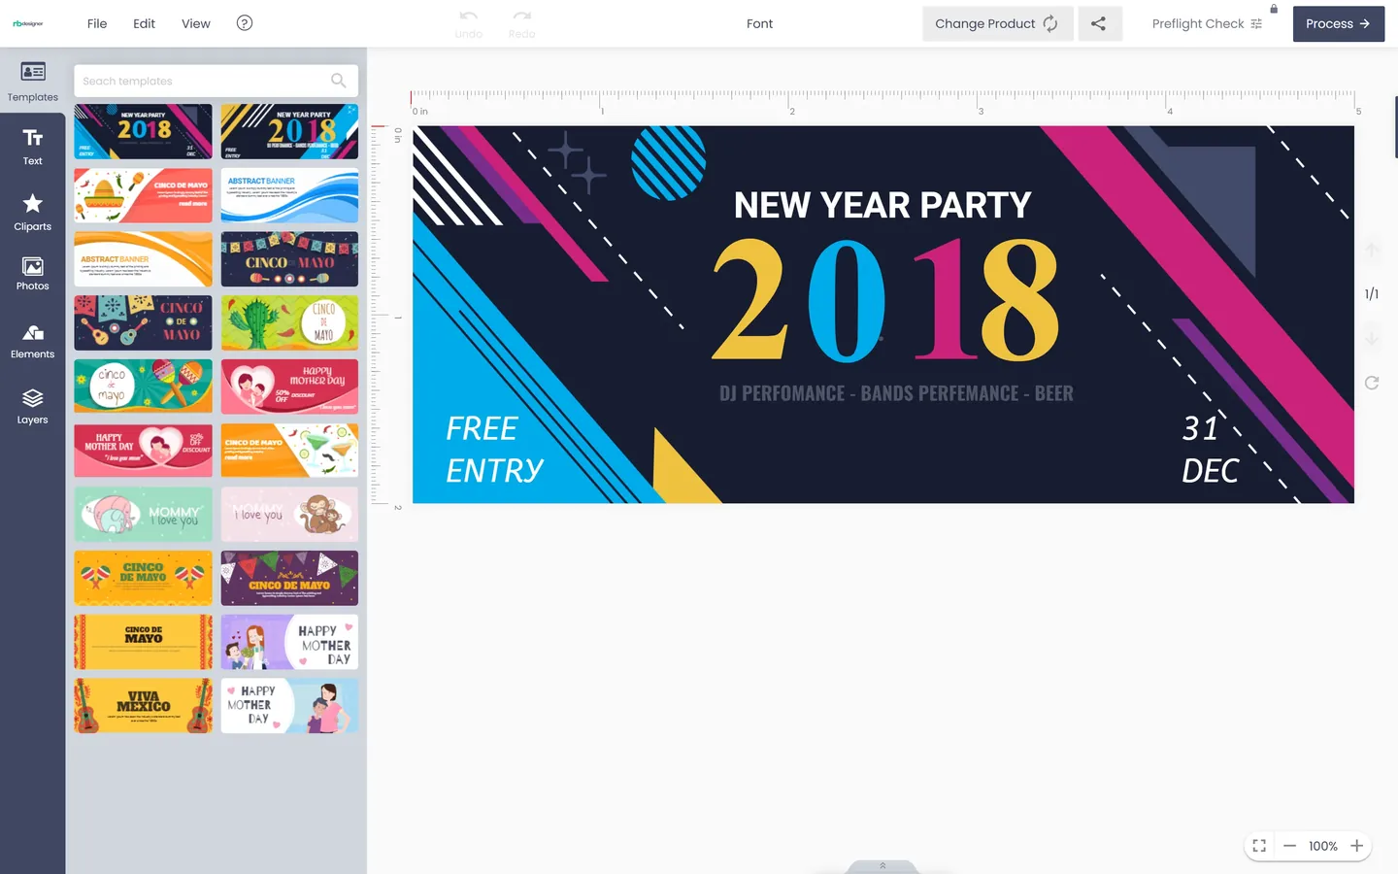Click the Process button

[1339, 23]
